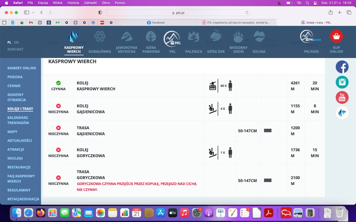Open Firefox from the Dock
This screenshot has width=356, height=222.
tap(41, 213)
